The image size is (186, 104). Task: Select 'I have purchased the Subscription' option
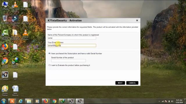[49, 53]
